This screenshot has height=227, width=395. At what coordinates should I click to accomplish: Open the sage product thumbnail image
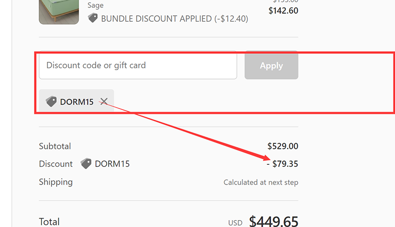(x=59, y=11)
